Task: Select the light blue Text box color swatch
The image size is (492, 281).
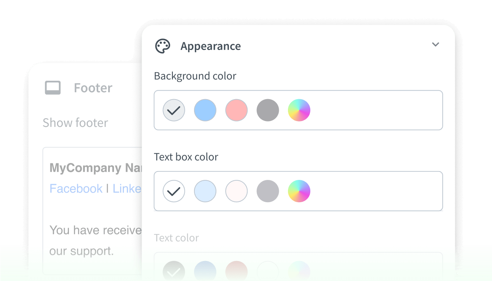Action: coord(205,191)
